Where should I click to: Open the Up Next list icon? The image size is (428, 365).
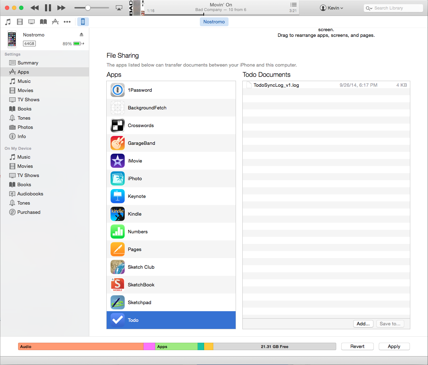[293, 5]
